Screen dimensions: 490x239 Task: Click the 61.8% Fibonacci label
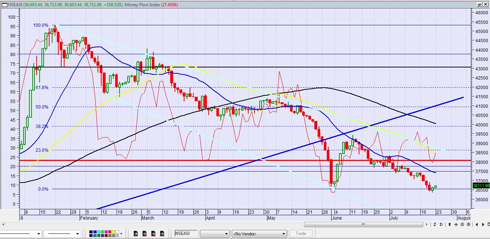(x=42, y=88)
